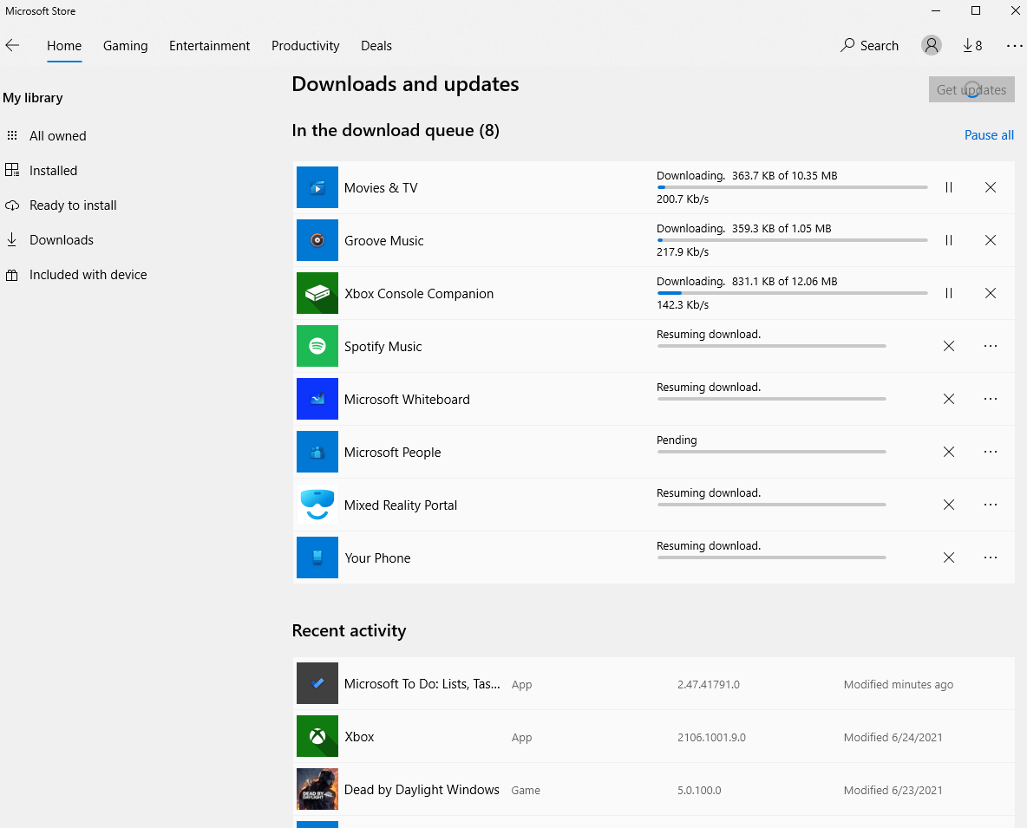
Task: Click the Your Phone app icon
Action: click(x=317, y=557)
